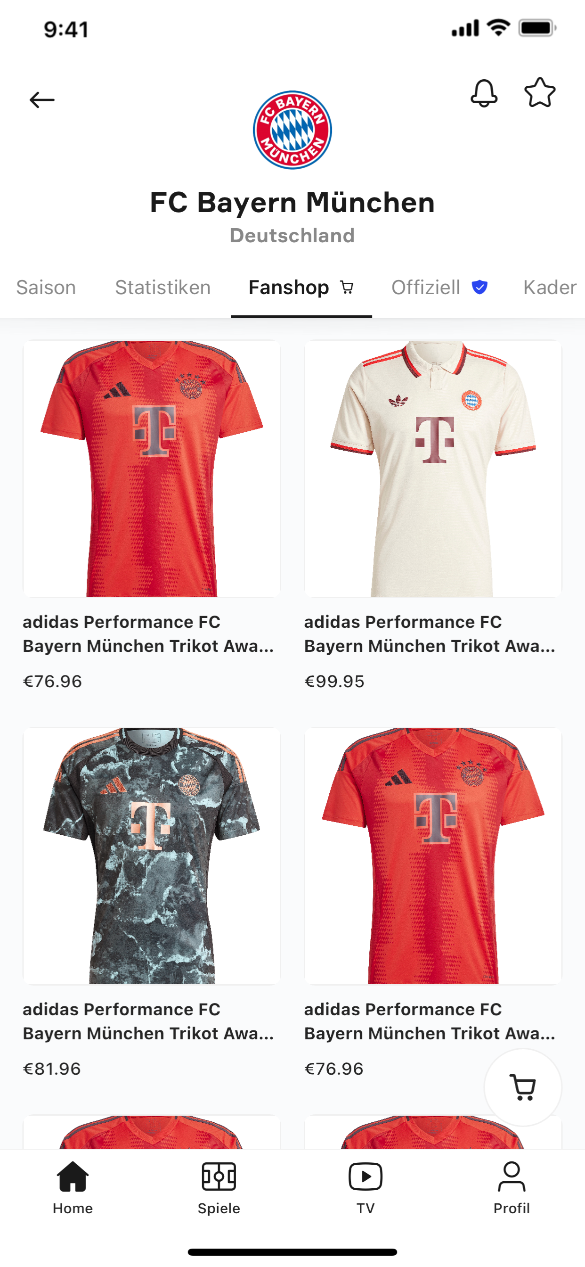585x1267 pixels.
Task: Tap the €99.95 product title link
Action: (x=430, y=633)
